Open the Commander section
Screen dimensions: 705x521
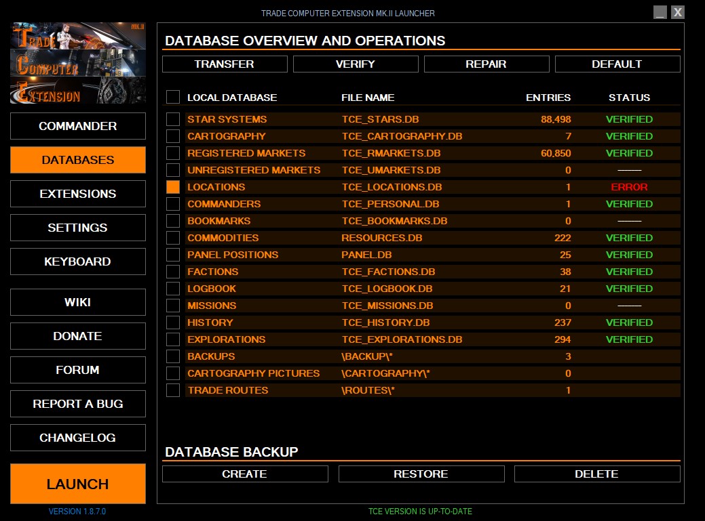[x=78, y=126]
